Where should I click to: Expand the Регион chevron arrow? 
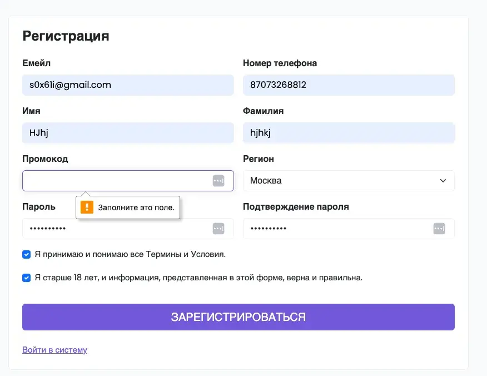[x=443, y=181]
